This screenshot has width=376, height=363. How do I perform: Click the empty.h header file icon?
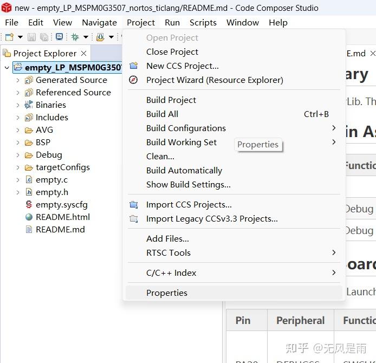29,192
